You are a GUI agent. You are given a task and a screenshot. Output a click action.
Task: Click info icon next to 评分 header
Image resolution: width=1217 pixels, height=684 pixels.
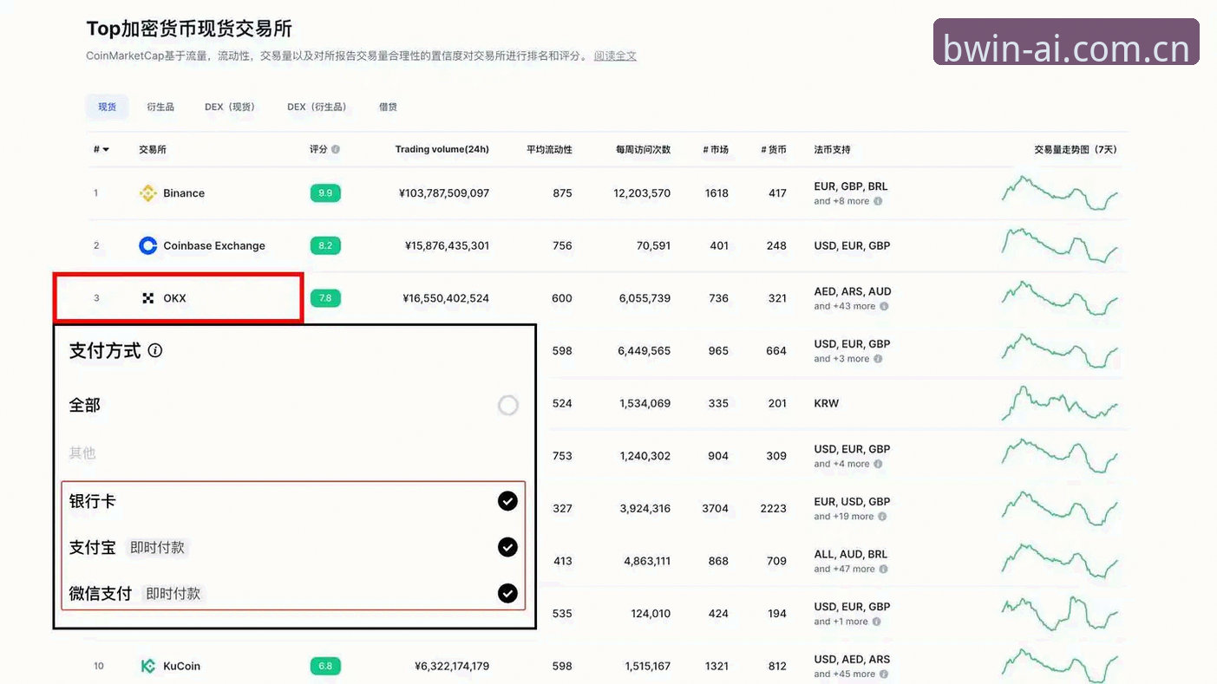(x=336, y=149)
